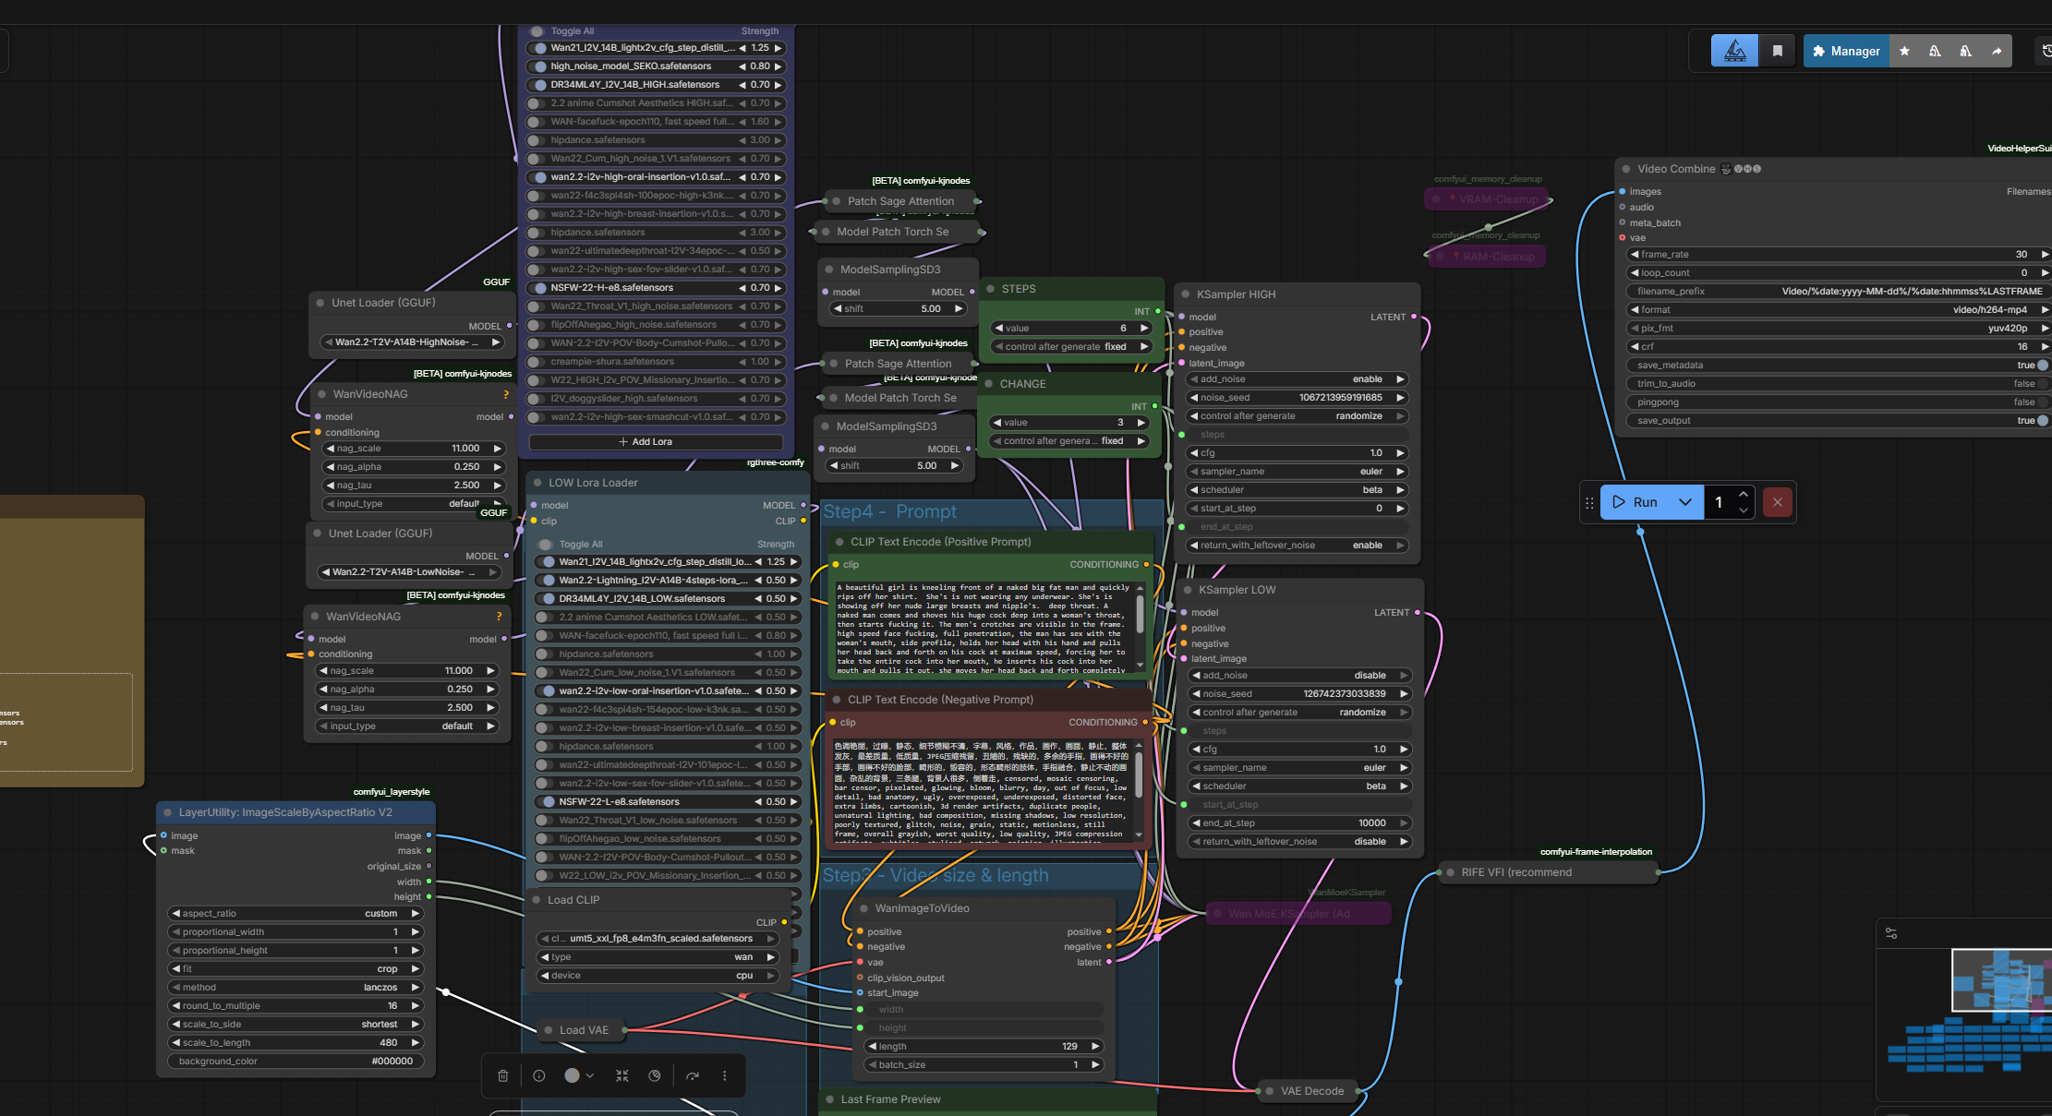Click the bookmark icon in top bar
Image resolution: width=2052 pixels, height=1116 pixels.
coord(1778,51)
